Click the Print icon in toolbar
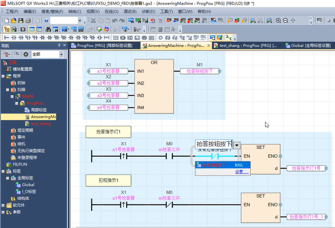 coord(27,20)
